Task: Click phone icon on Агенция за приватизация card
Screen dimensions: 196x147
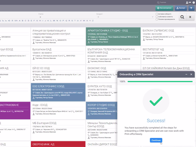Action: pos(56,40)
